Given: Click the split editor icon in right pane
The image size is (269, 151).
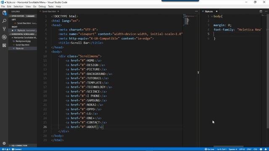Looking at the screenshot, I should (261, 11).
